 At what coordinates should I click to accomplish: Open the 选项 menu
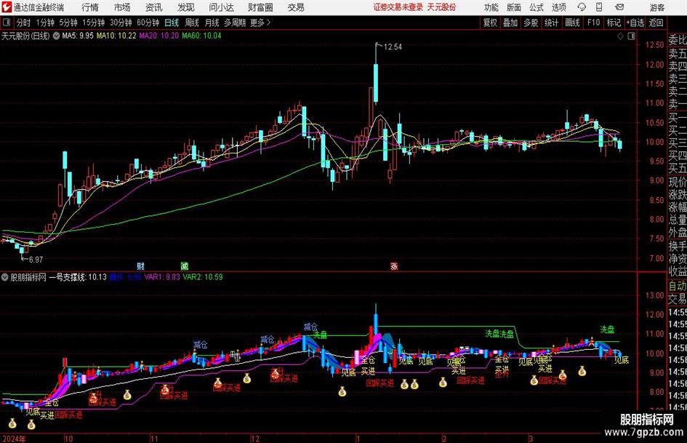(558, 7)
